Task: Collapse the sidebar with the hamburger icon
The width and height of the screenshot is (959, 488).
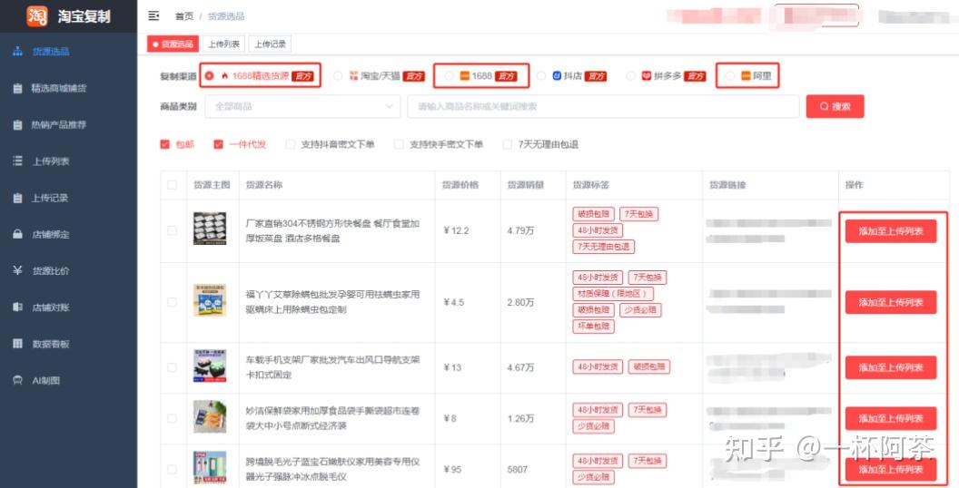Action: (154, 16)
